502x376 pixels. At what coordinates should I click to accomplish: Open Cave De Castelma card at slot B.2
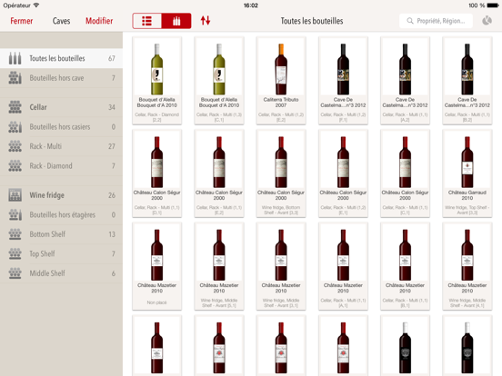[467, 80]
